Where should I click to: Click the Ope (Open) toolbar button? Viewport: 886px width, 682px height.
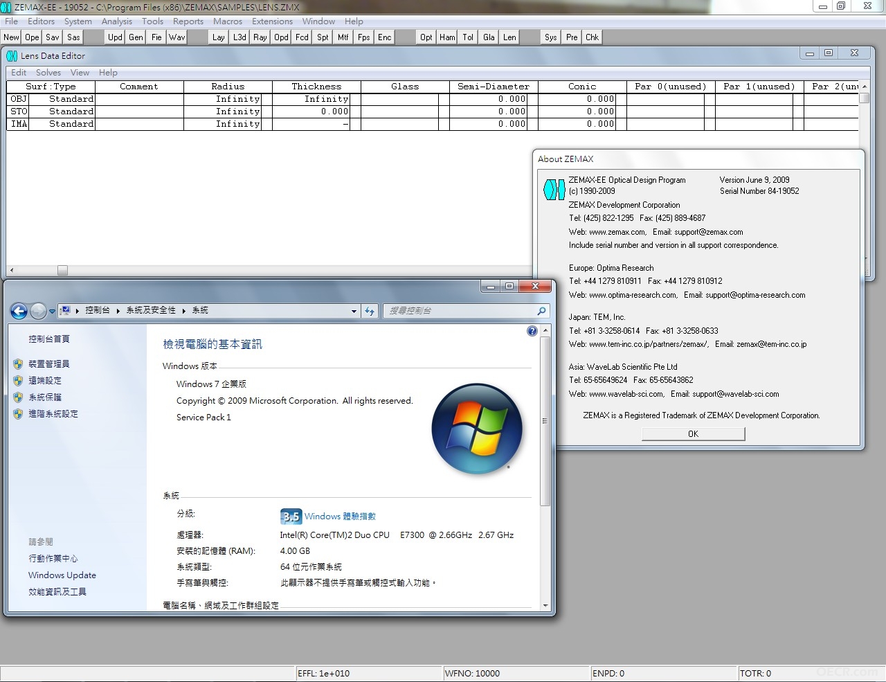[32, 37]
